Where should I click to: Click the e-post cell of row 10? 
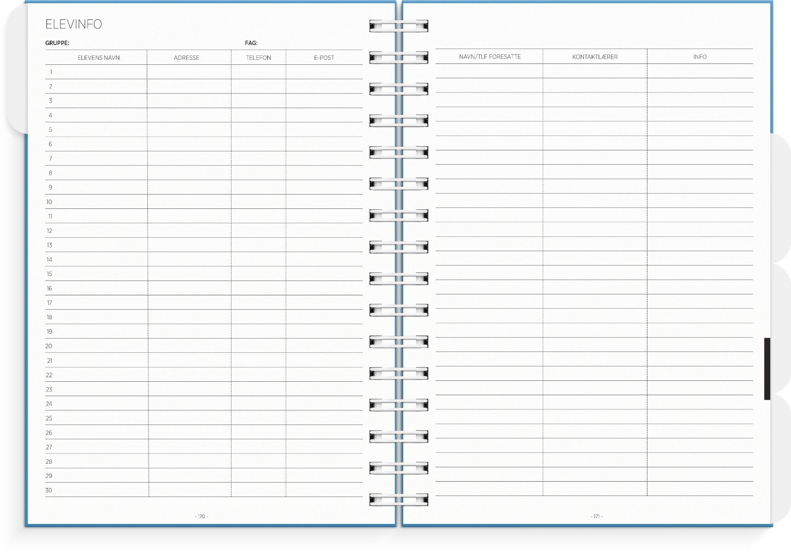[324, 202]
